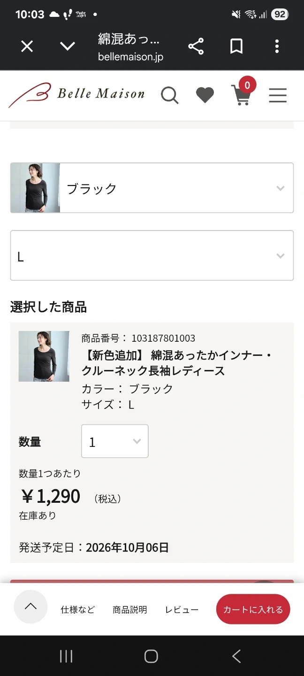Tap the selected product thumbnail image
304x676 pixels.
click(x=44, y=356)
